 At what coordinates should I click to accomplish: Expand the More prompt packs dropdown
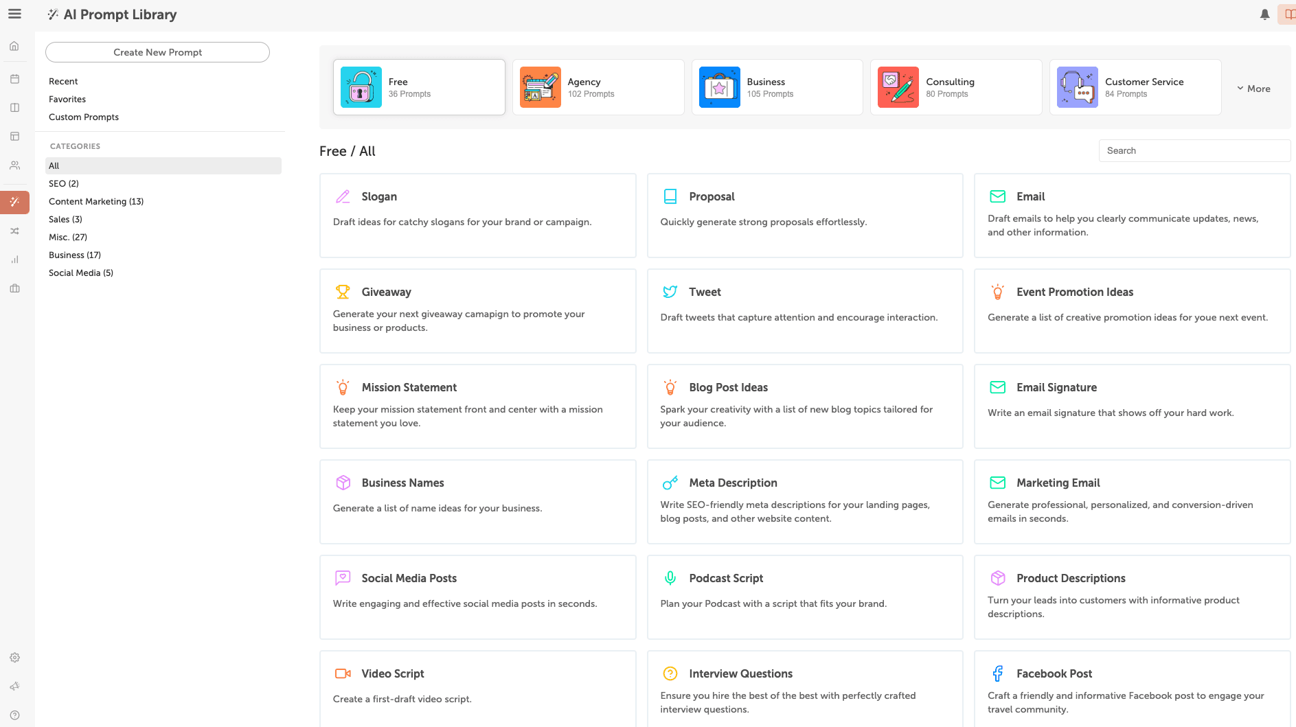pyautogui.click(x=1253, y=89)
